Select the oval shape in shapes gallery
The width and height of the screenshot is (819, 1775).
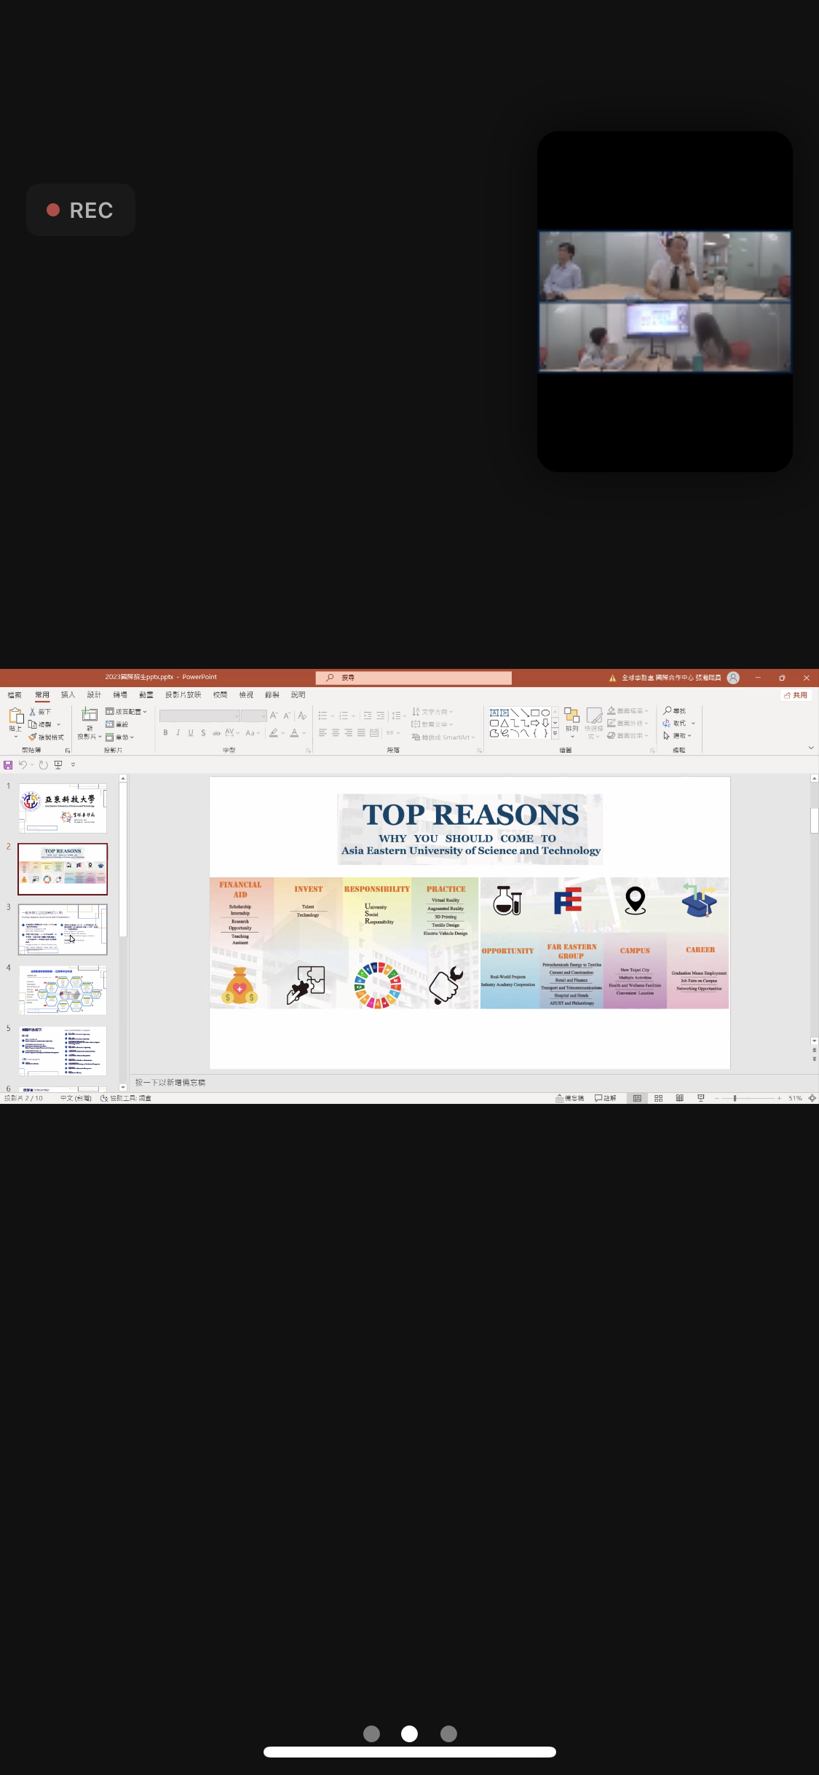click(x=545, y=713)
